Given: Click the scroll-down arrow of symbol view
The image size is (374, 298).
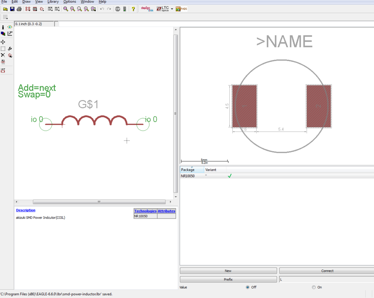Looking at the screenshot, I should (176, 197).
